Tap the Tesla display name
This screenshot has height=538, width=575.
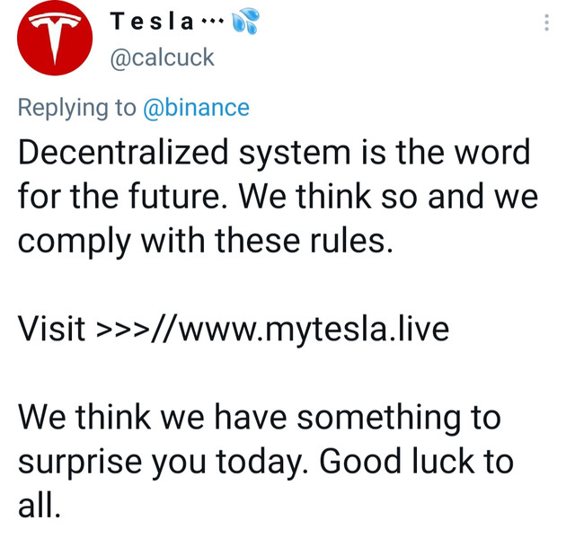tap(152, 22)
